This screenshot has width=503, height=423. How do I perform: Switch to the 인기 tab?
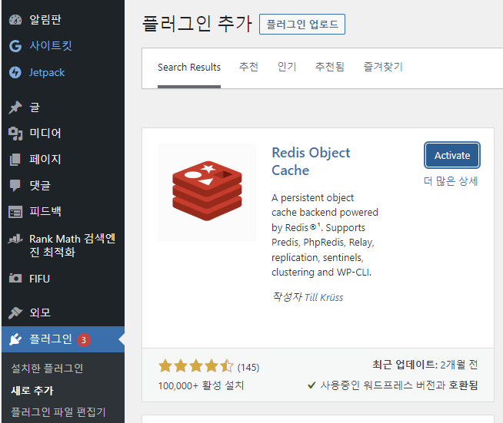click(x=287, y=67)
